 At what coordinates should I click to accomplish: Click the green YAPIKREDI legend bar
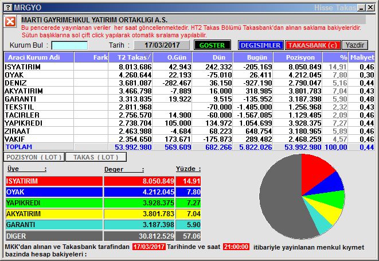coord(54,202)
